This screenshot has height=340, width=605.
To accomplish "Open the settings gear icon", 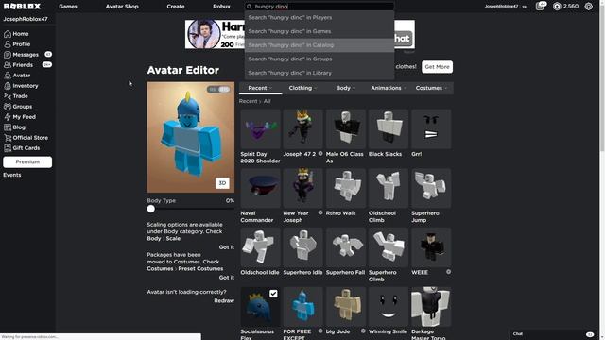I will pos(588,7).
